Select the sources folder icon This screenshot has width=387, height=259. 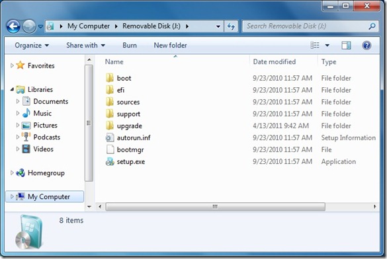coord(110,102)
